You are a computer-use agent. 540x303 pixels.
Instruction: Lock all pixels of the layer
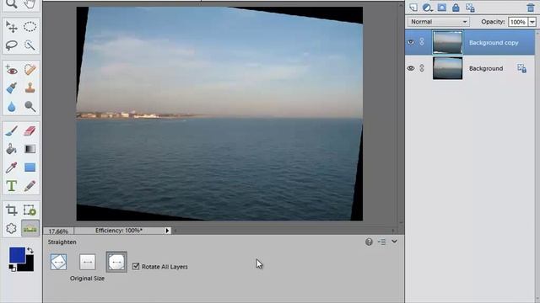[x=456, y=8]
